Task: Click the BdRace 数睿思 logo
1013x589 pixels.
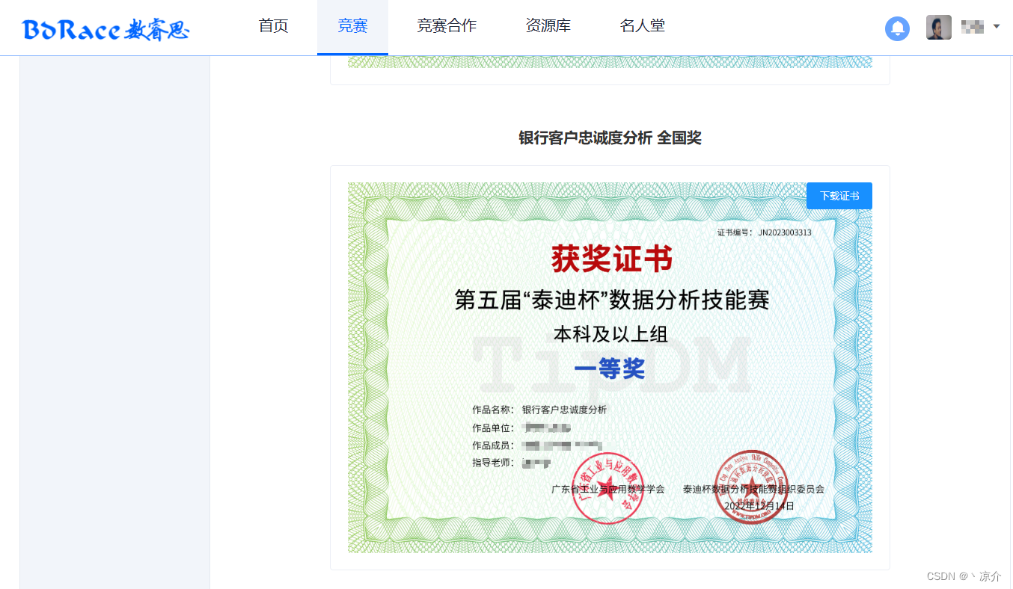Action: (106, 29)
